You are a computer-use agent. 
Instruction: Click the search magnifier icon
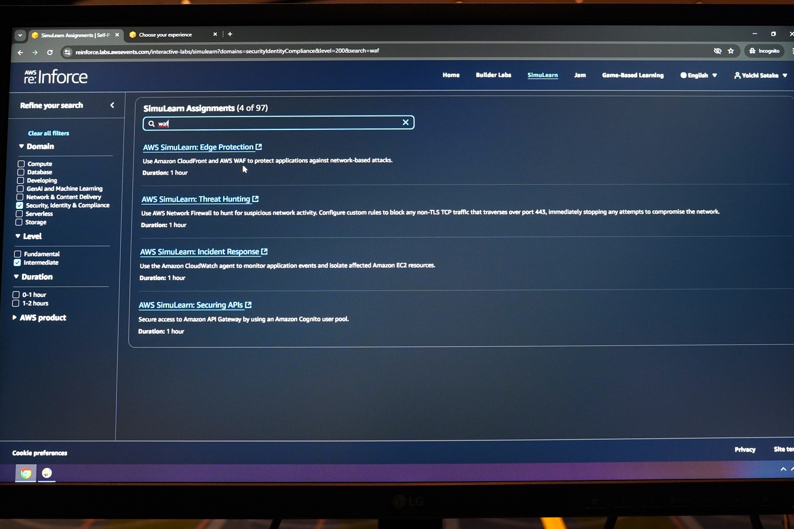tap(151, 123)
